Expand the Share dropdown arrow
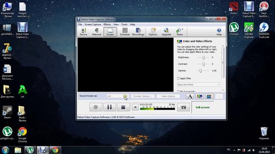The width and height of the screenshot is (275, 154). pyautogui.click(x=183, y=30)
